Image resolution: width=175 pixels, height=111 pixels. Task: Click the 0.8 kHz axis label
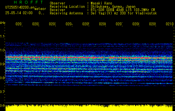2,78
